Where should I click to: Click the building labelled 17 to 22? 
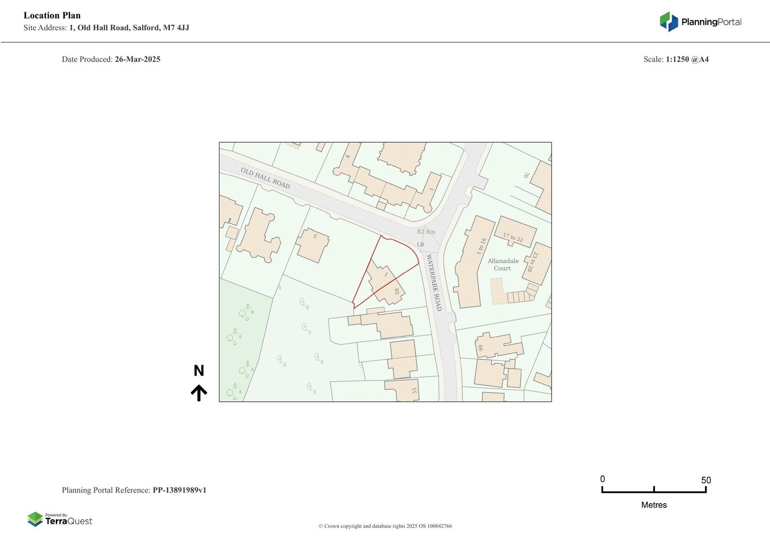pyautogui.click(x=515, y=233)
